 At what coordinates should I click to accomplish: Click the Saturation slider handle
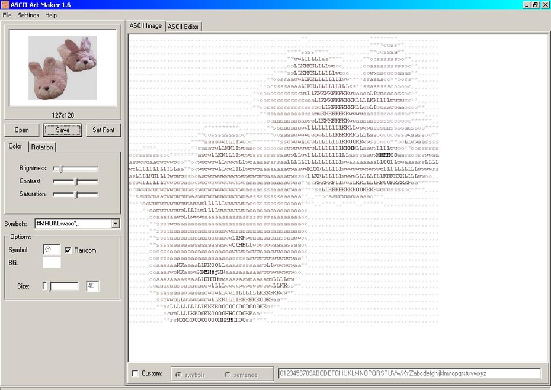coord(76,195)
